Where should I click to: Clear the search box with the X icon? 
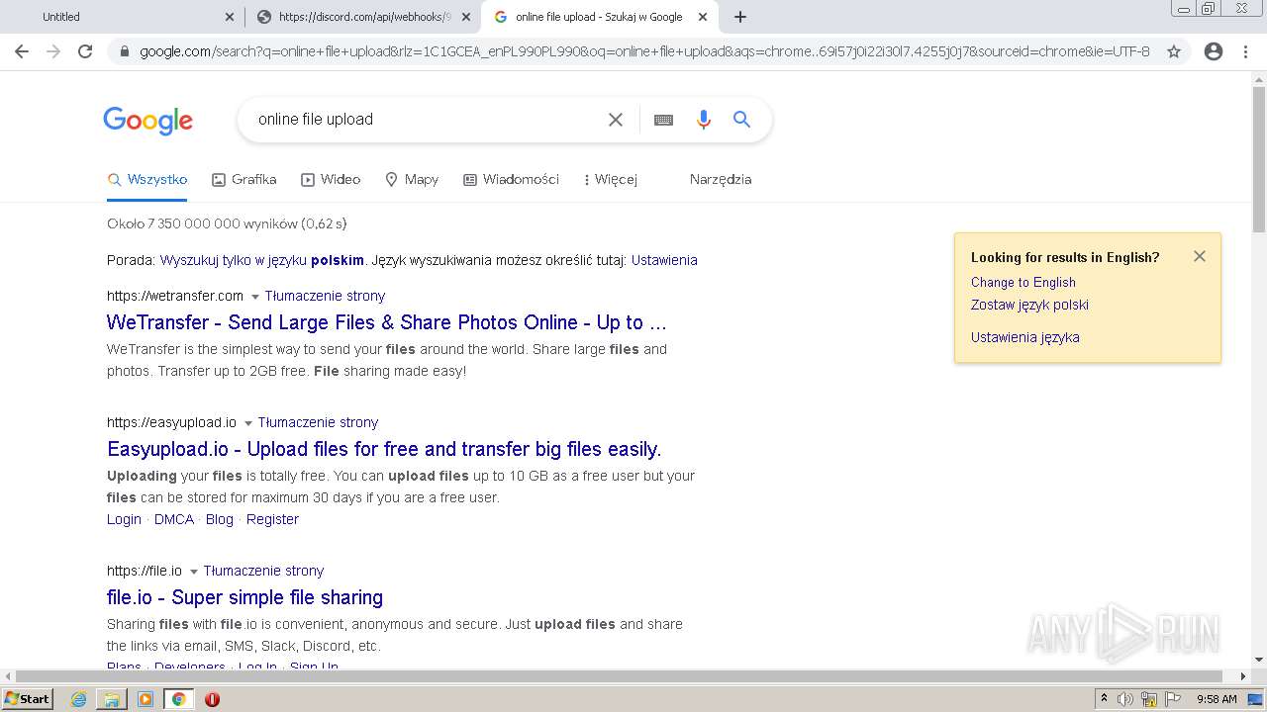pos(616,120)
